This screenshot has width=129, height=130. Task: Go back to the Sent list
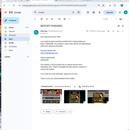point(35,19)
